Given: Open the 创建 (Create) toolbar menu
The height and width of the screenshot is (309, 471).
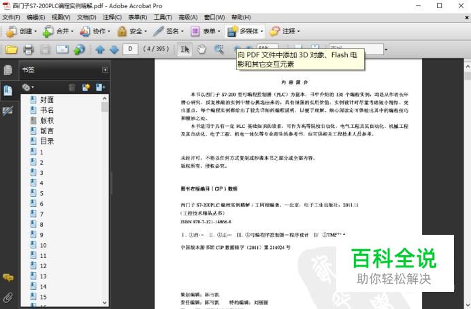Looking at the screenshot, I should (21, 31).
